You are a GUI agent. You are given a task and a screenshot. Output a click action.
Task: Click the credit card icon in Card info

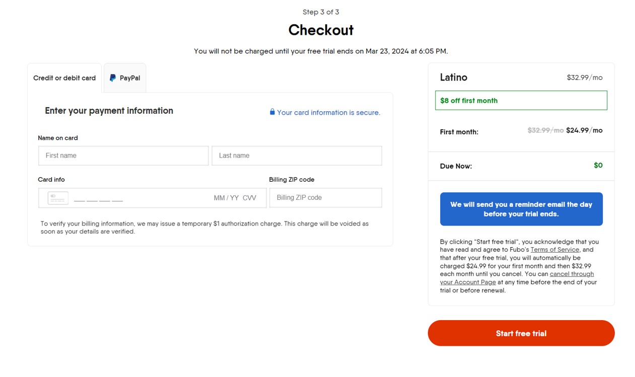(58, 198)
